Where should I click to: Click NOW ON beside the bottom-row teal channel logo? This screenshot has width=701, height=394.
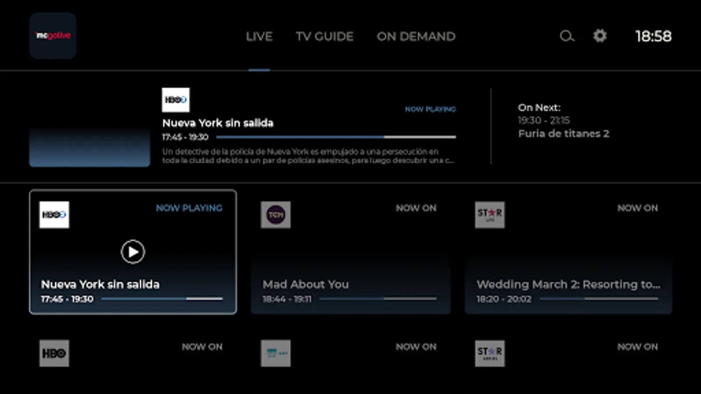point(416,347)
